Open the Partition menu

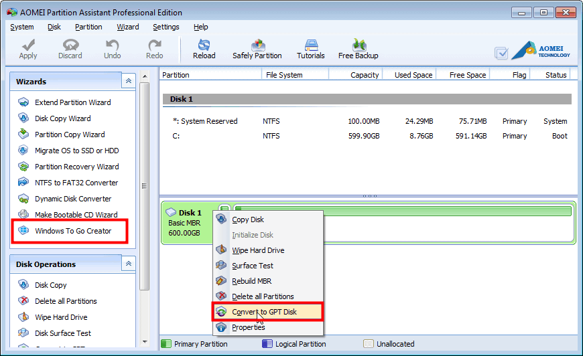click(x=88, y=27)
